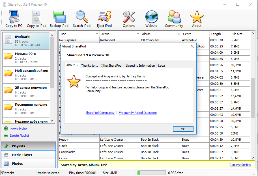Close the About SharePod dialog
258x176 pixels.
point(192,46)
